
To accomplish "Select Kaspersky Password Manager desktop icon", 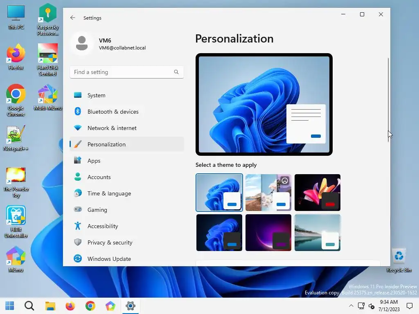I will click(47, 19).
